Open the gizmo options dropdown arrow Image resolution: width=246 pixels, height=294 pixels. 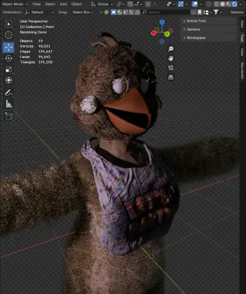click(x=187, y=4)
